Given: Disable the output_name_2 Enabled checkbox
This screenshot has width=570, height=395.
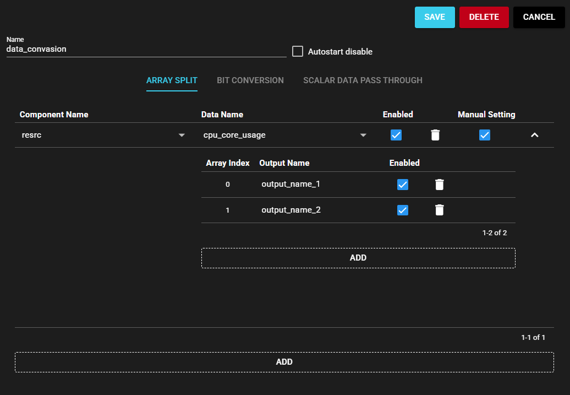Looking at the screenshot, I should (x=403, y=210).
